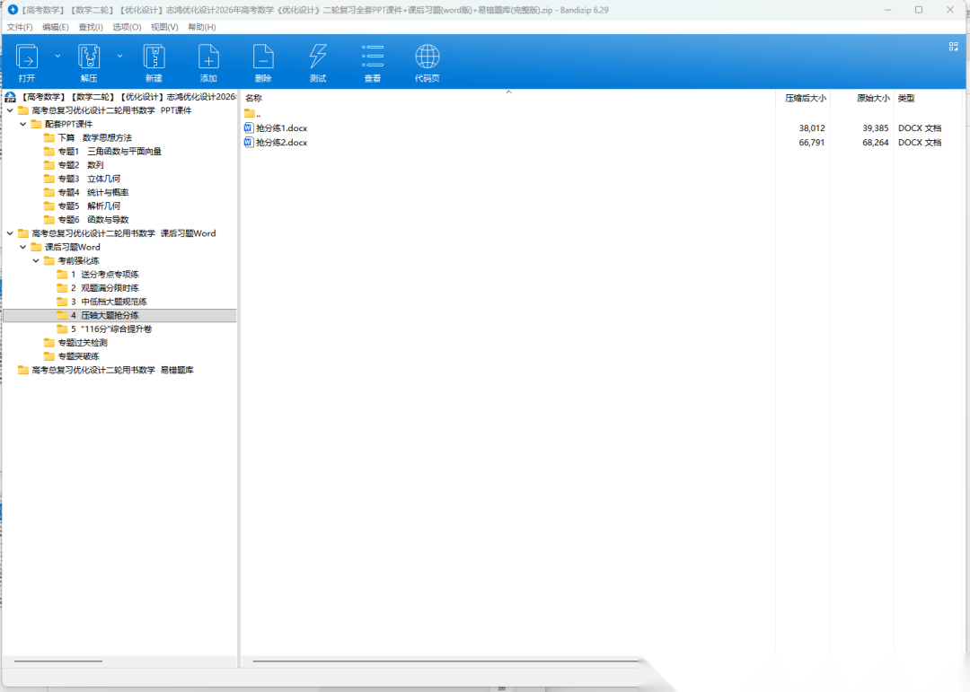Select folder 专题3 立体几何 in tree
Screen dimensions: 970x692
point(88,179)
